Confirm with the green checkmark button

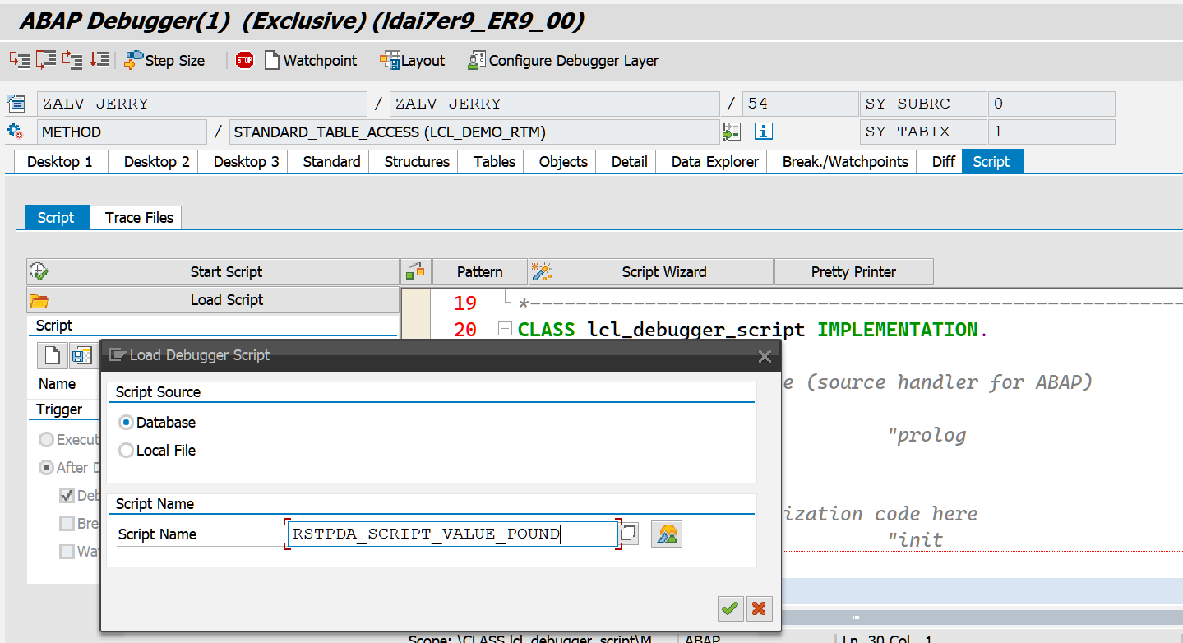729,608
